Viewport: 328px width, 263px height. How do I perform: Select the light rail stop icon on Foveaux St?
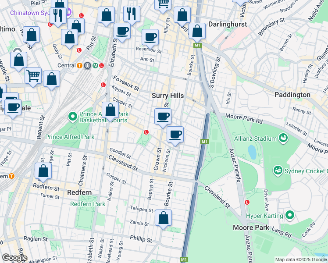pos(103,85)
